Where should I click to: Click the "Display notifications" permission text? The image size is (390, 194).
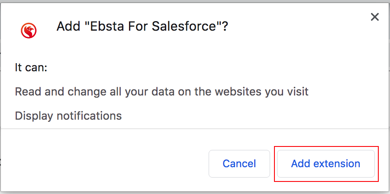point(68,116)
